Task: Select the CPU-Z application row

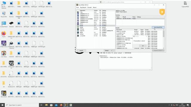Action: pos(96,24)
